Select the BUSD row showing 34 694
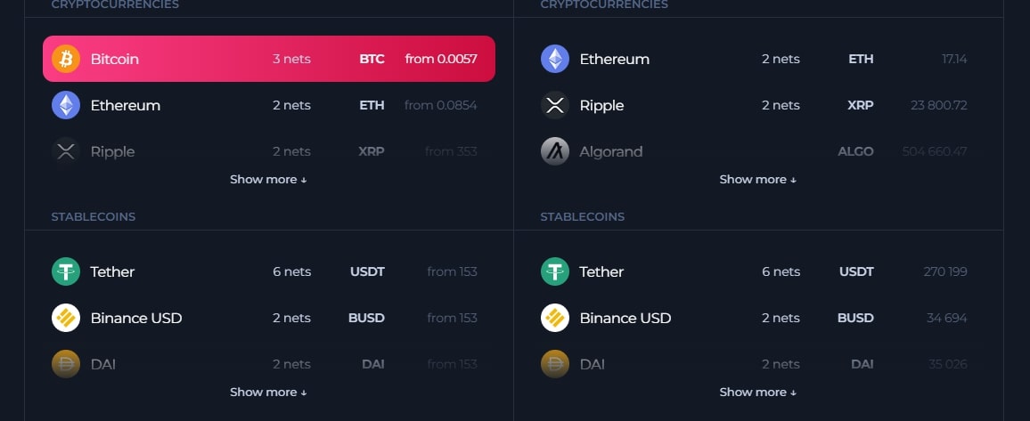 (x=757, y=318)
